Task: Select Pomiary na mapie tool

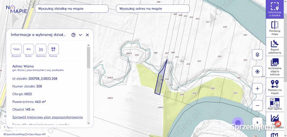Action: [x=274, y=87]
